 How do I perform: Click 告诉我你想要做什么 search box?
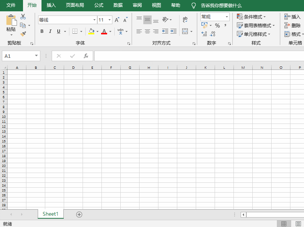[221, 5]
